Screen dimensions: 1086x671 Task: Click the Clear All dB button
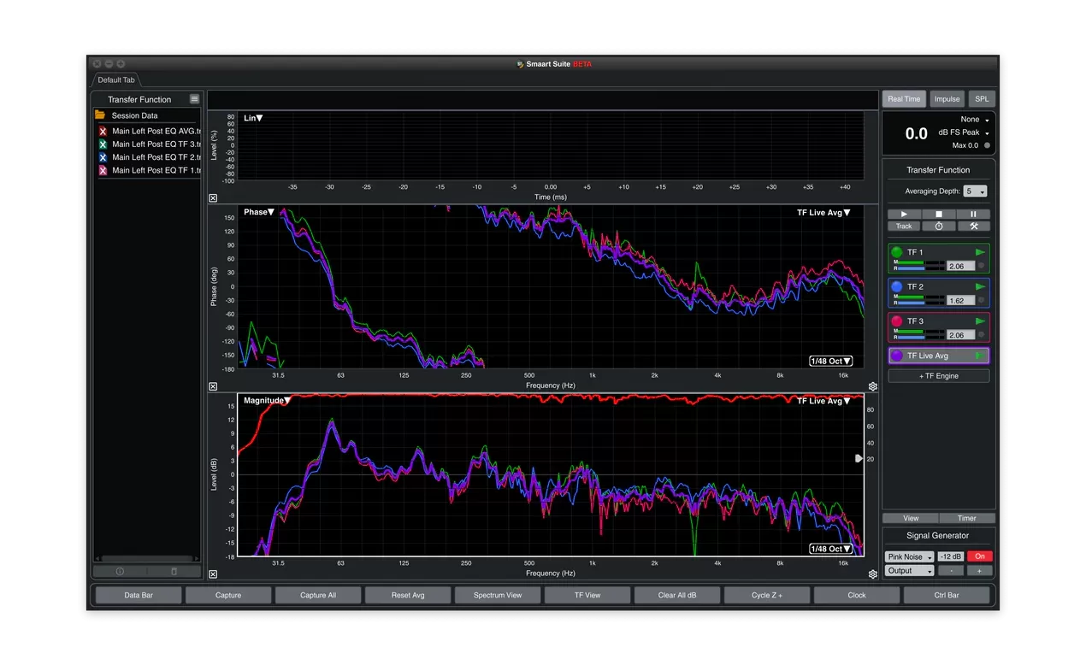pos(677,595)
